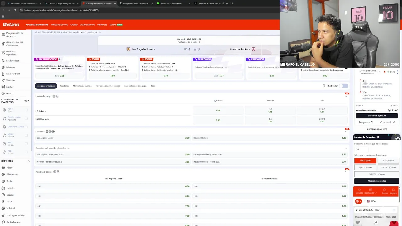402x226 pixels.
Task: Select S/60 - S/200 winnings range
Action: 365,160
